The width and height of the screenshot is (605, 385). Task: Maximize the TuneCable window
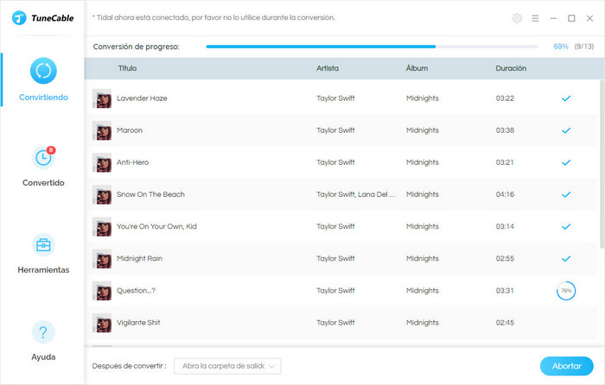(571, 18)
